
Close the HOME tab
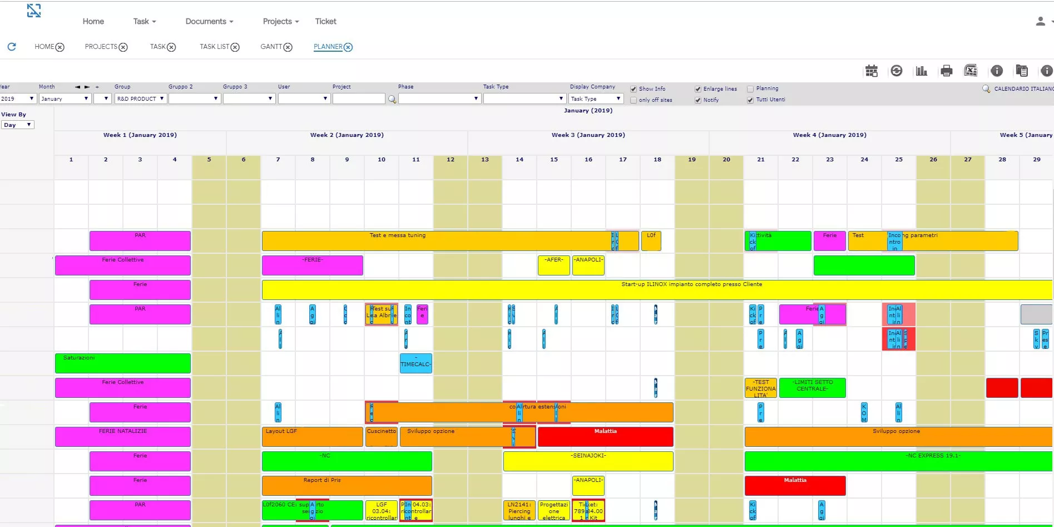click(60, 47)
